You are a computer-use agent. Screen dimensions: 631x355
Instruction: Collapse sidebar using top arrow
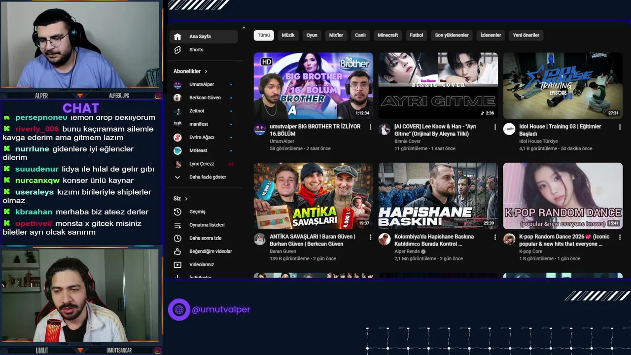[x=244, y=28]
